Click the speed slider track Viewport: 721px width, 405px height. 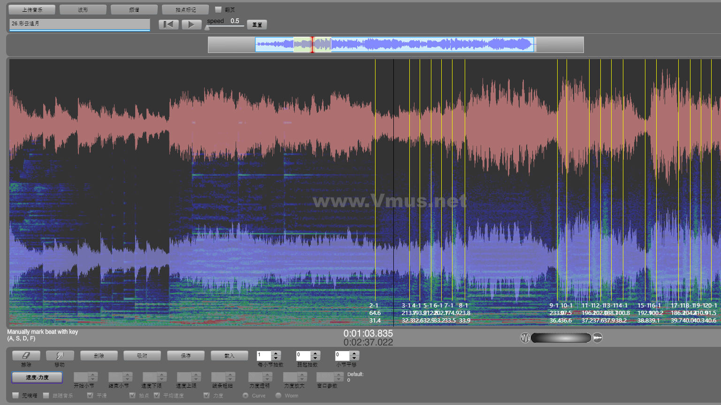coord(225,26)
